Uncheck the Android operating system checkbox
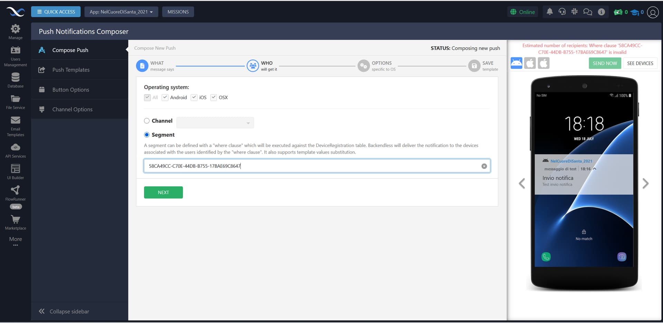This screenshot has height=323, width=663. coord(165,97)
